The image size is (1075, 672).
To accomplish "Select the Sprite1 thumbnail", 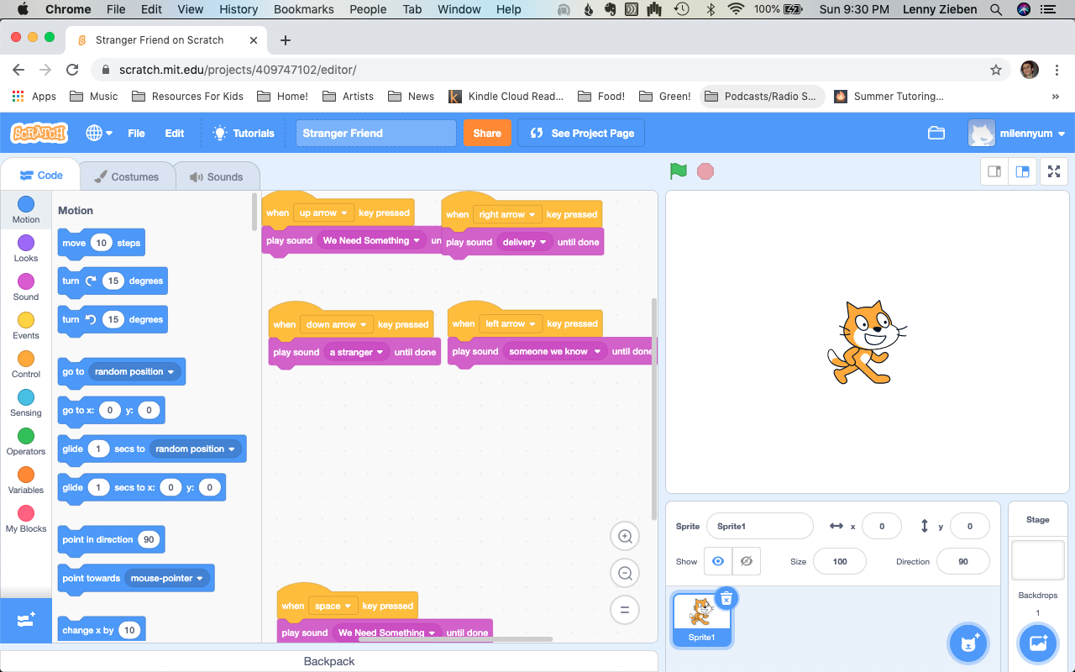I will coord(702,619).
